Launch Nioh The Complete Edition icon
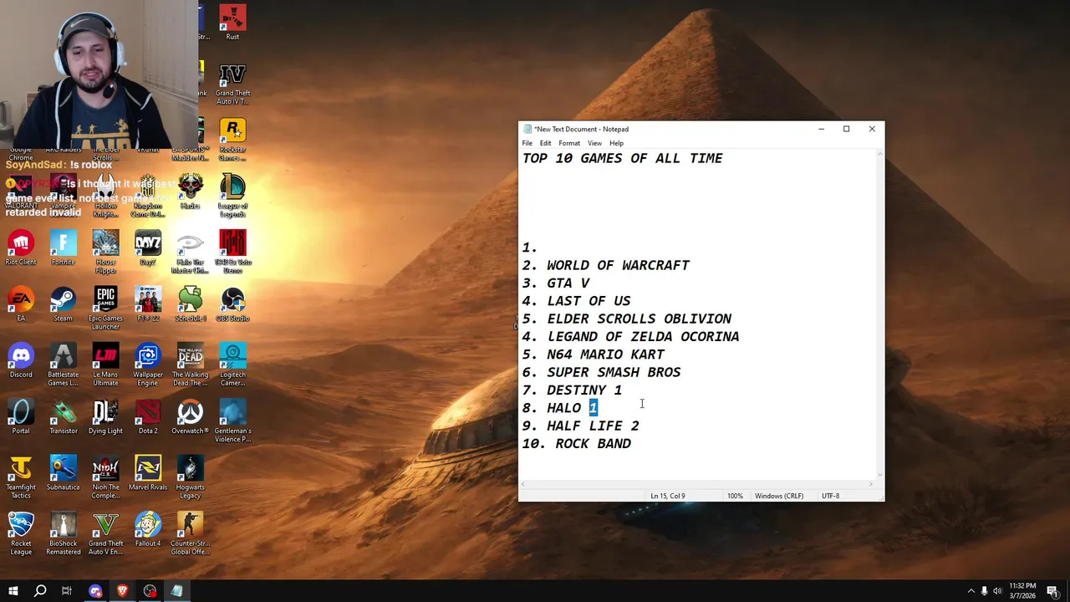The width and height of the screenshot is (1070, 602). [x=105, y=477]
